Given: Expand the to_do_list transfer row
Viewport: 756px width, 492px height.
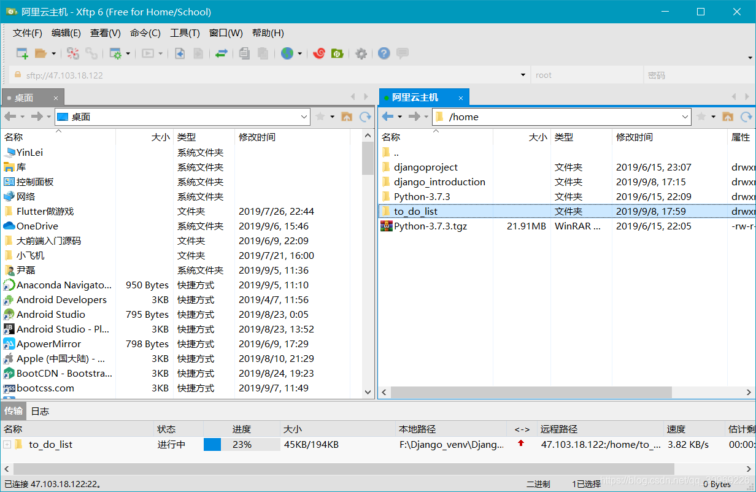Looking at the screenshot, I should click(x=7, y=444).
